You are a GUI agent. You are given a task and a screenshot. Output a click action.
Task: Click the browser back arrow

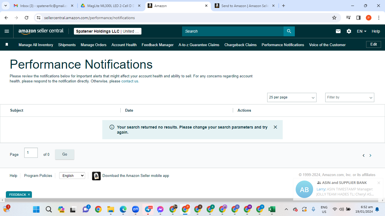6,18
